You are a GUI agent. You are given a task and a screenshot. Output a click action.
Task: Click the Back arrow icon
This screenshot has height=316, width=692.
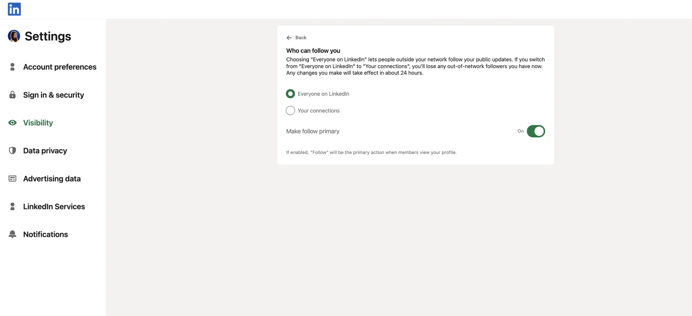tap(289, 38)
